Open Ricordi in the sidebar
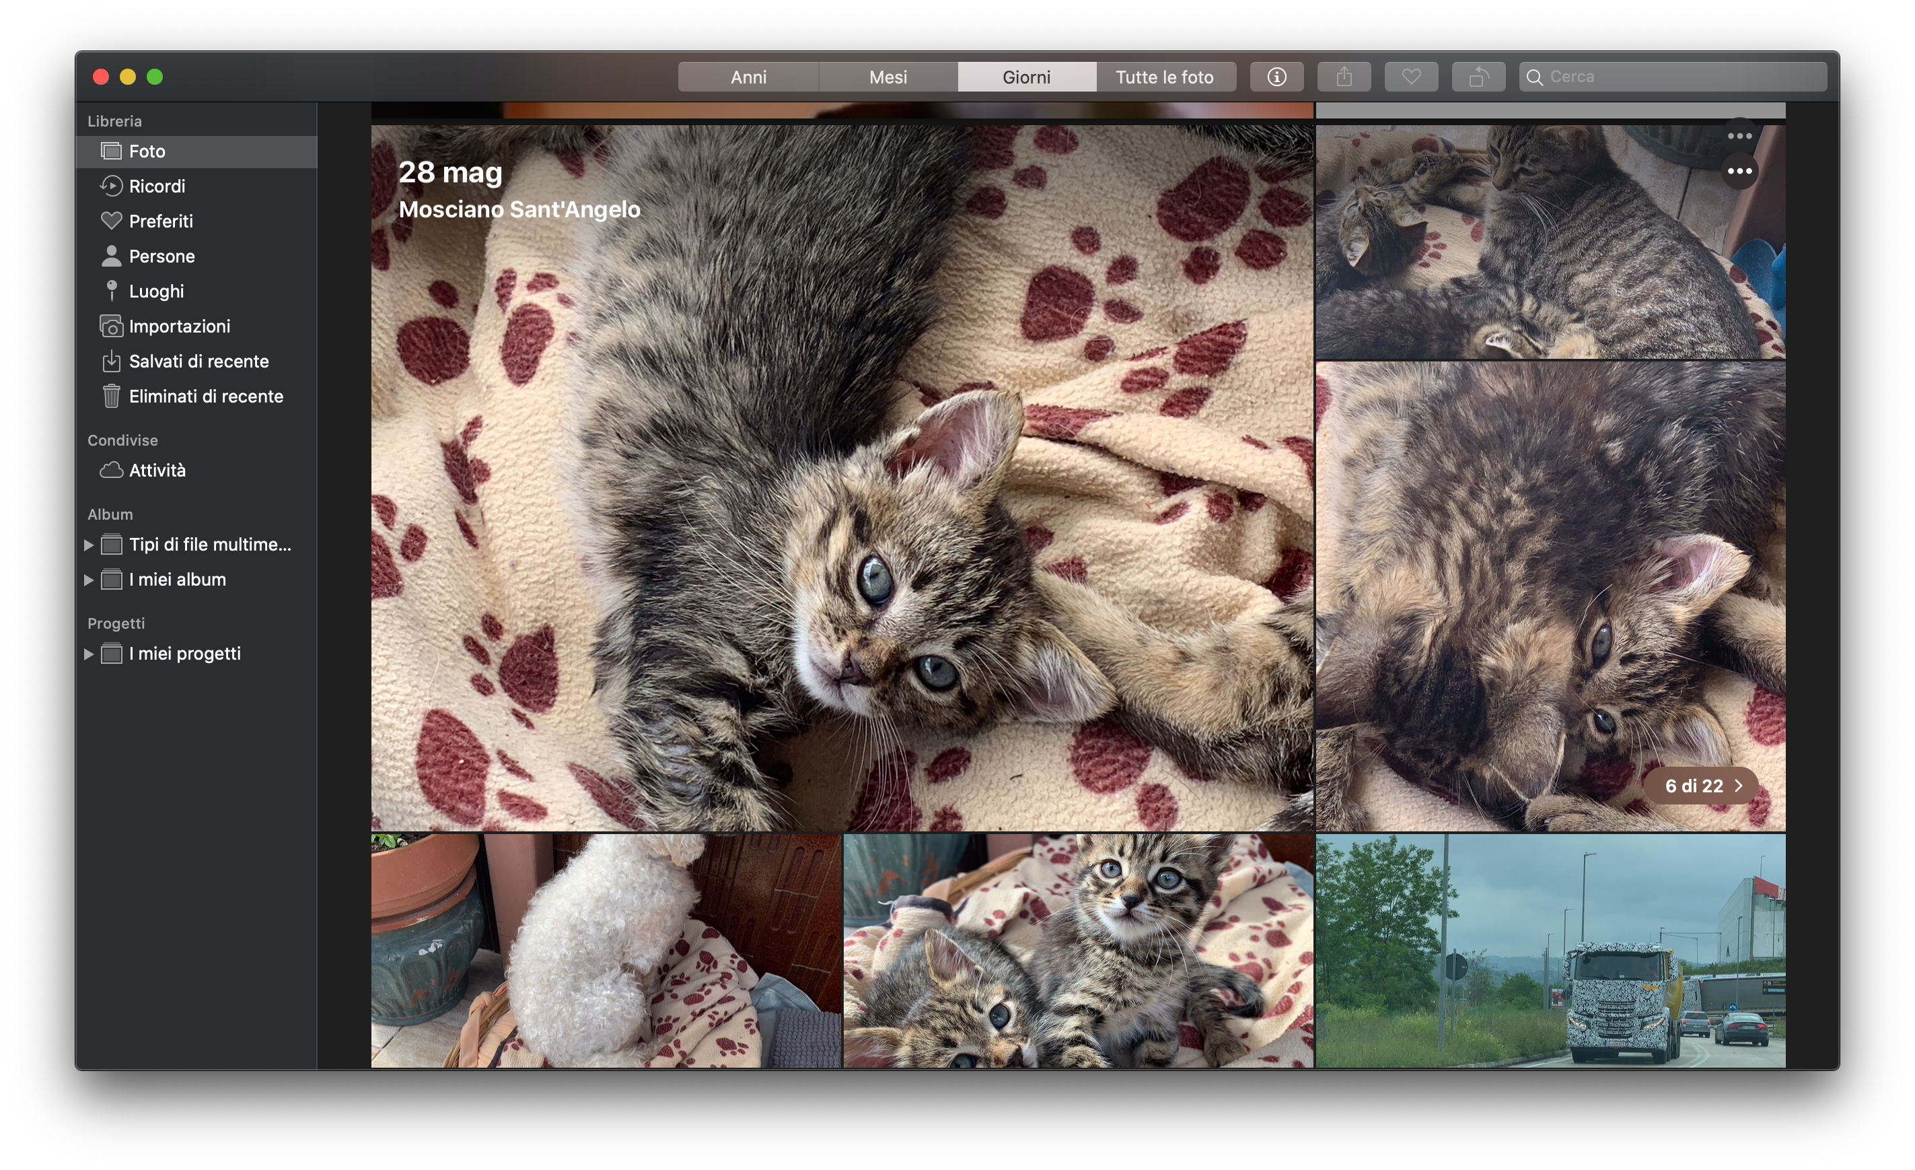The height and width of the screenshot is (1170, 1915). [196, 186]
